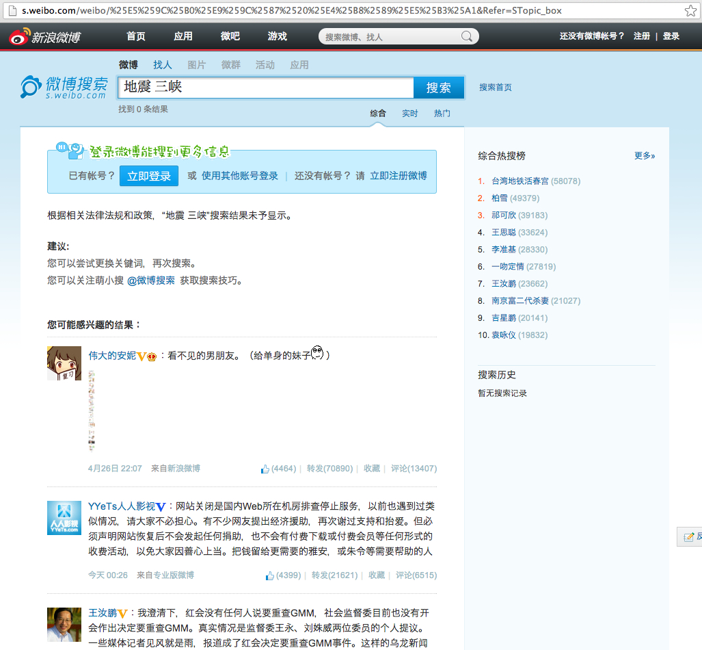Click the verified V badge next to 伟大的安妮
The width and height of the screenshot is (702, 650).
pyautogui.click(x=141, y=357)
